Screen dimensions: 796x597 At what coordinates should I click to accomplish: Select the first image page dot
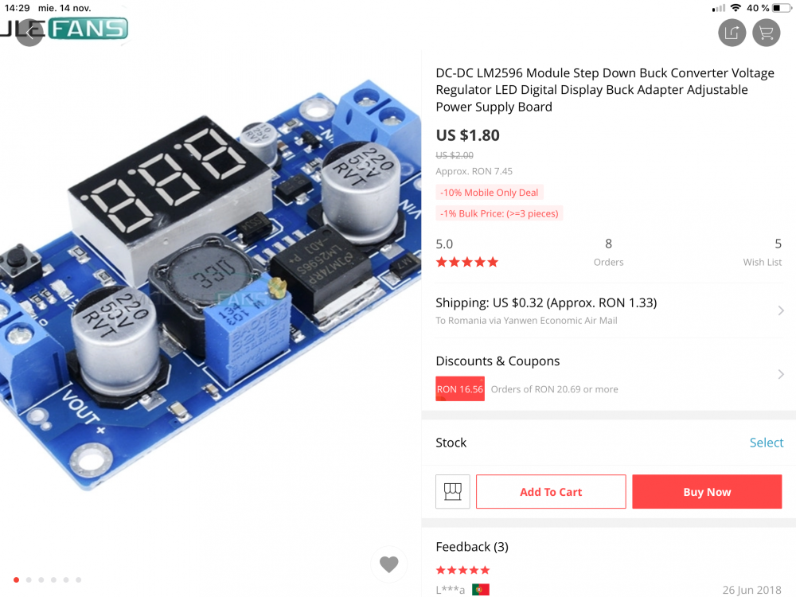pos(16,579)
